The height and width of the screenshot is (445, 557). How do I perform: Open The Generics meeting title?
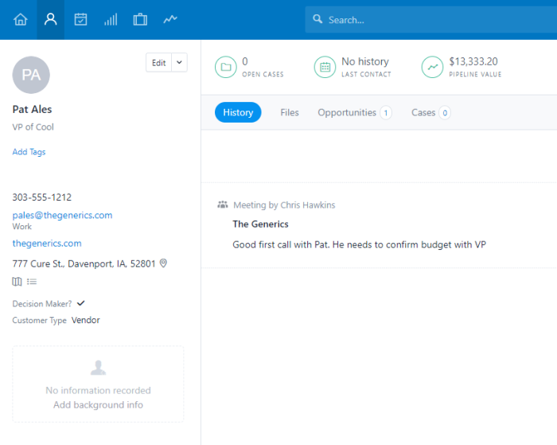[x=260, y=224]
